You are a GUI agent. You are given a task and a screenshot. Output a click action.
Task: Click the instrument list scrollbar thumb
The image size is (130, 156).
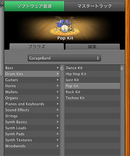(122, 68)
